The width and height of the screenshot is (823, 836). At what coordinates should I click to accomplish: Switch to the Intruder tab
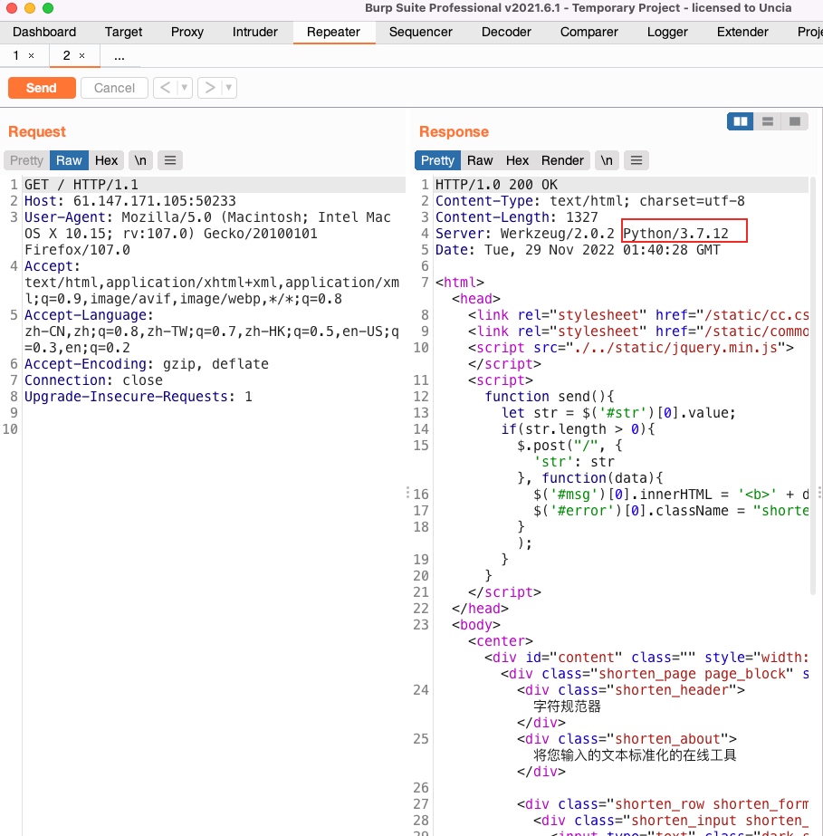[x=254, y=32]
